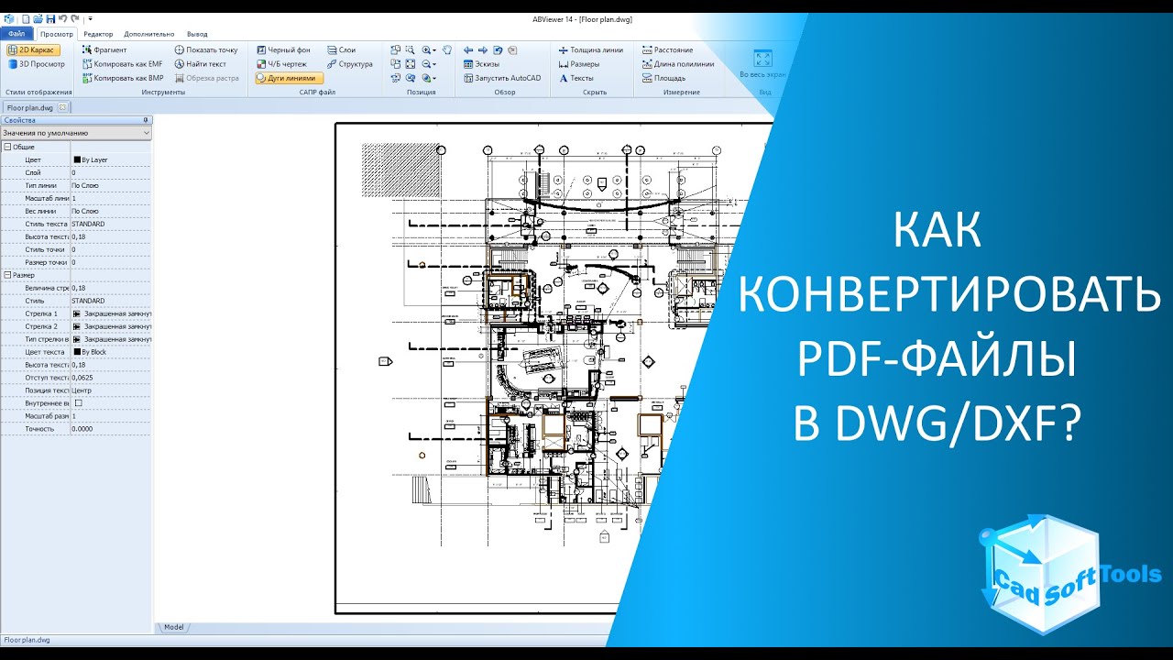Image resolution: width=1173 pixels, height=660 pixels.
Task: Open the zoom-in dropdown arrow
Action: 434,50
